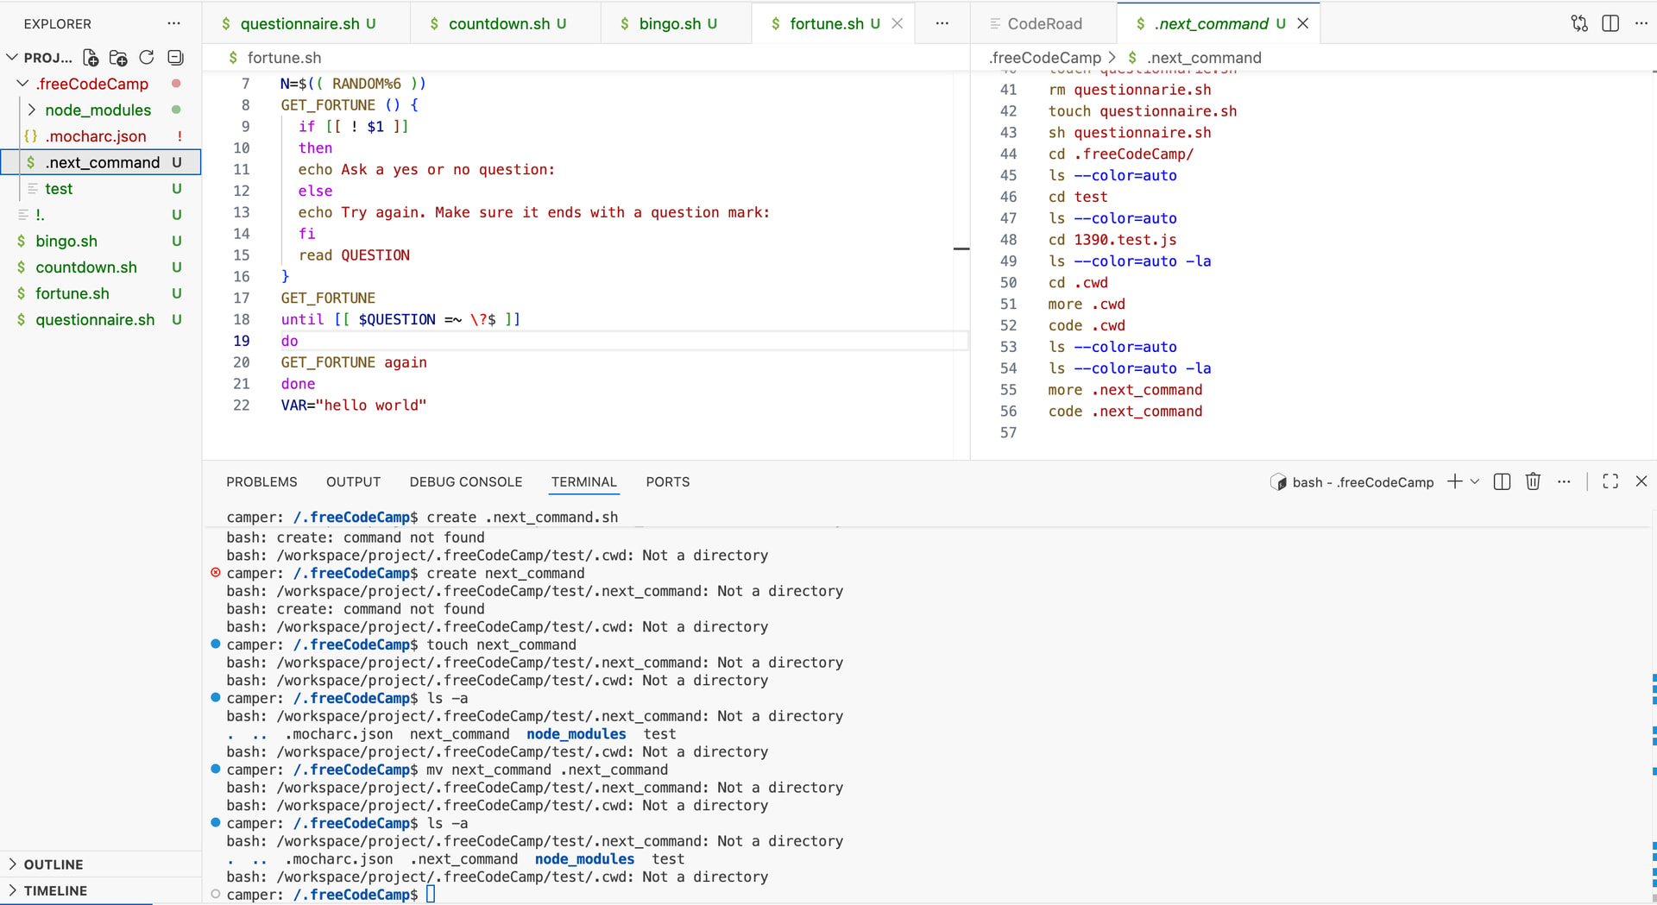
Task: Collapse all folders in Explorer
Action: 175,58
